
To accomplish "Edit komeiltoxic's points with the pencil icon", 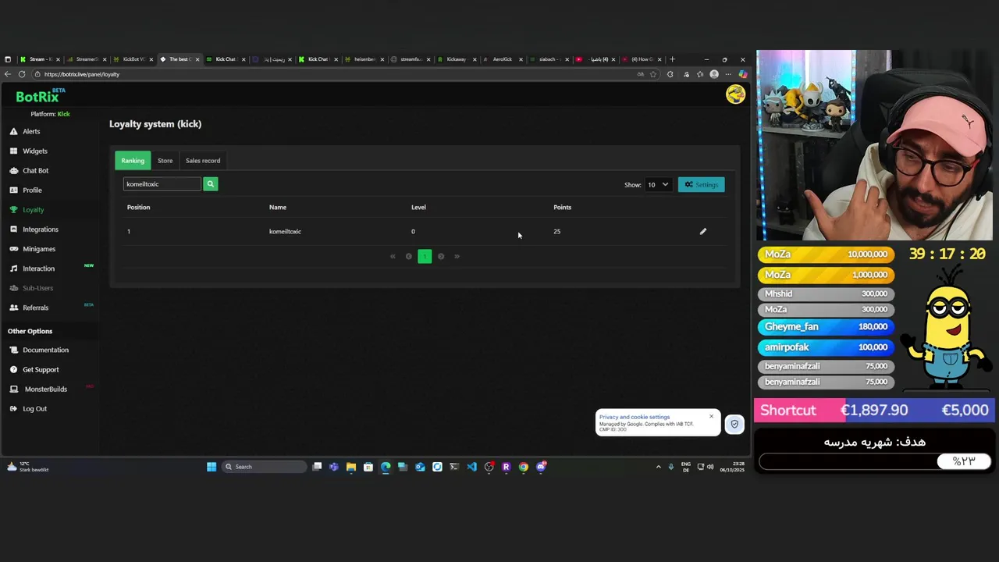I will 702,231.
